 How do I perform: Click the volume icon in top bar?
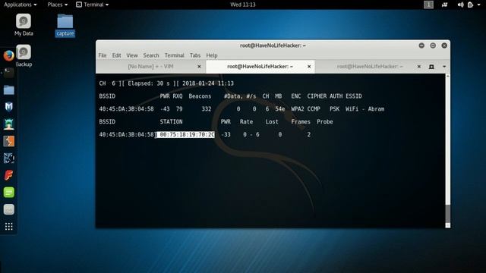coord(461,5)
